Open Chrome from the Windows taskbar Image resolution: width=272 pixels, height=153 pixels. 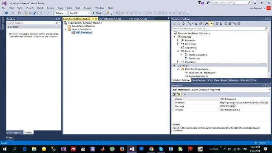click(x=151, y=149)
